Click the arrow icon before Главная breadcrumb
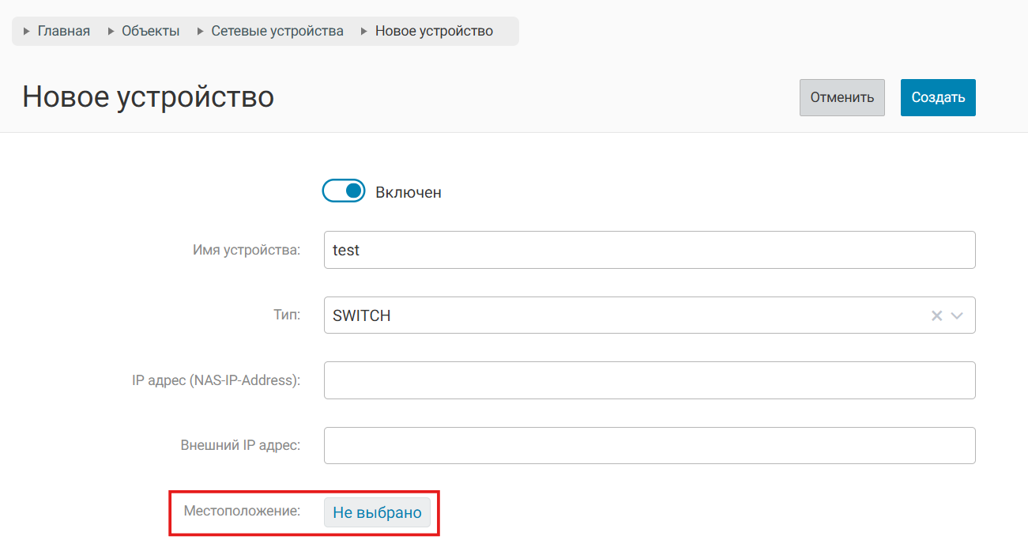Screen dimensions: 1028x559 [27, 32]
